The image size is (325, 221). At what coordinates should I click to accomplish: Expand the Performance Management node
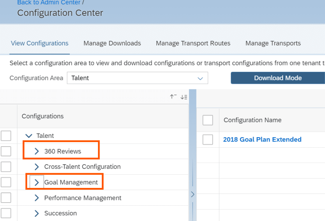pos(37,198)
